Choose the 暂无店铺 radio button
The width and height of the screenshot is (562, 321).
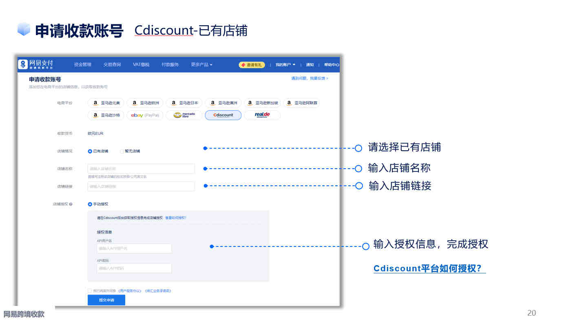click(x=122, y=151)
